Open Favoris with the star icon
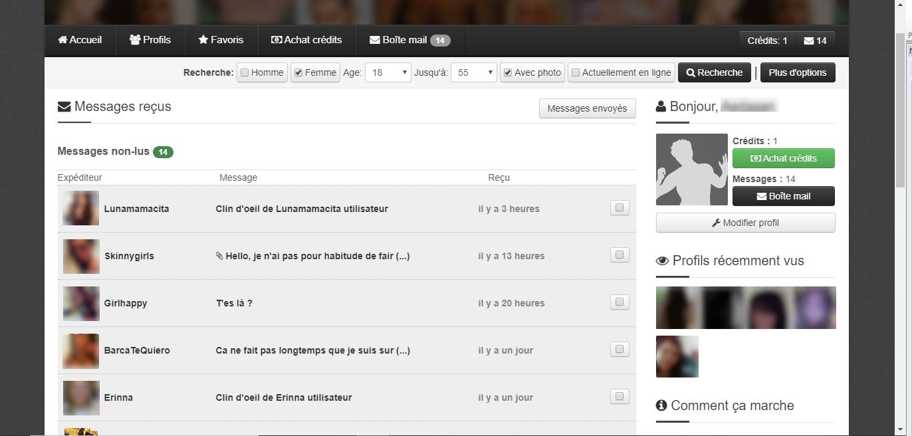This screenshot has width=912, height=436. 221,40
